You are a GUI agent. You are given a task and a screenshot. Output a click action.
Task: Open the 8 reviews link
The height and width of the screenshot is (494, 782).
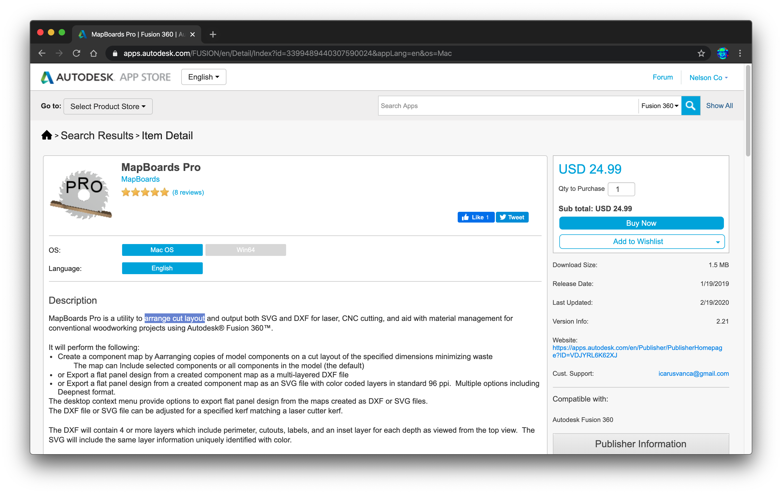pos(188,192)
